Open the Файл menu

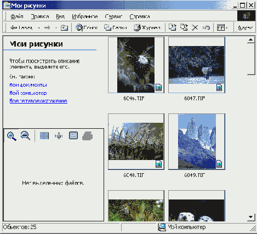click(x=17, y=16)
